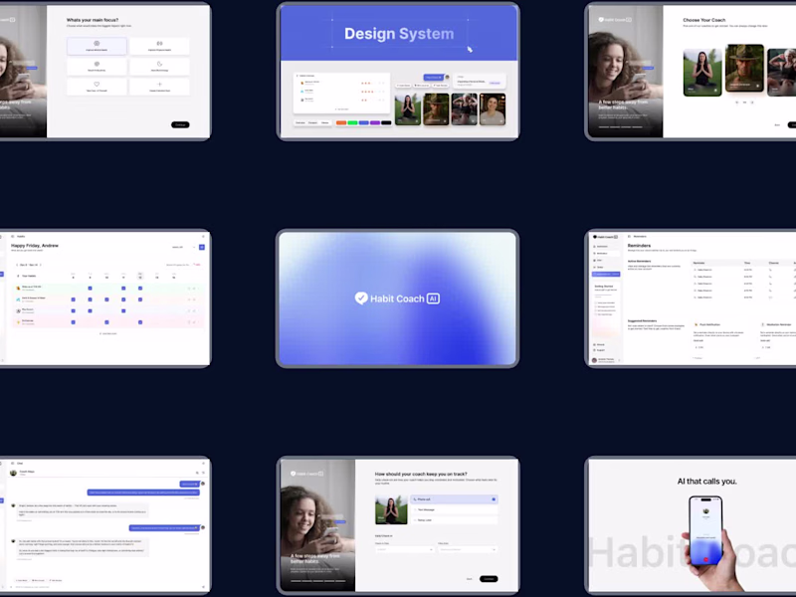Click the AI badge on center splash card
The width and height of the screenshot is (796, 597).
click(x=433, y=298)
